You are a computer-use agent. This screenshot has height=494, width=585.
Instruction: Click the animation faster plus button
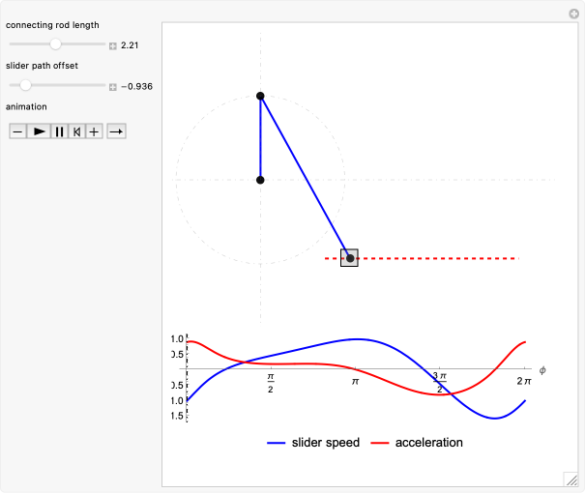click(x=94, y=131)
